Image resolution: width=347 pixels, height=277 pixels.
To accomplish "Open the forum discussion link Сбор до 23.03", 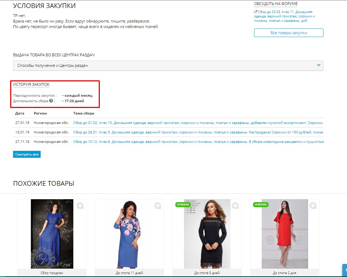I will pyautogui.click(x=284, y=16).
